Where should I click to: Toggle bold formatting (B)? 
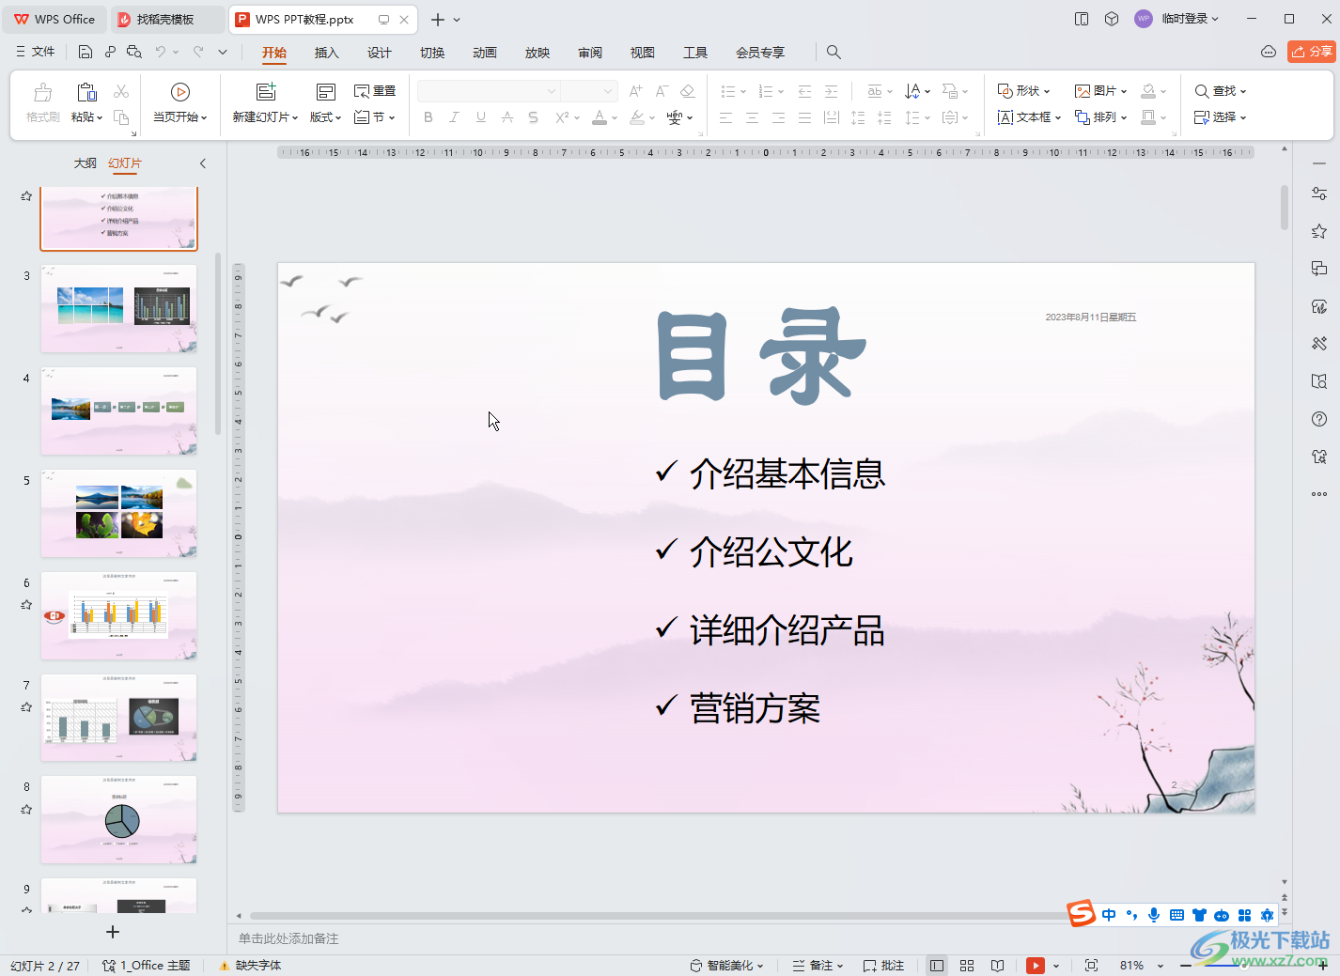coord(428,117)
